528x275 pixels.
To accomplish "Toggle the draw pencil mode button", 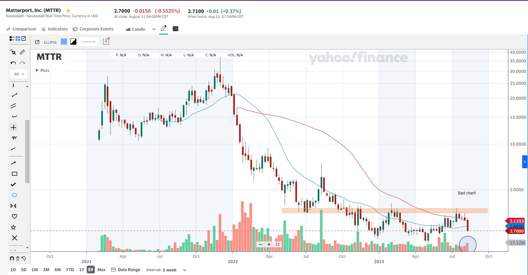I will (x=163, y=28).
